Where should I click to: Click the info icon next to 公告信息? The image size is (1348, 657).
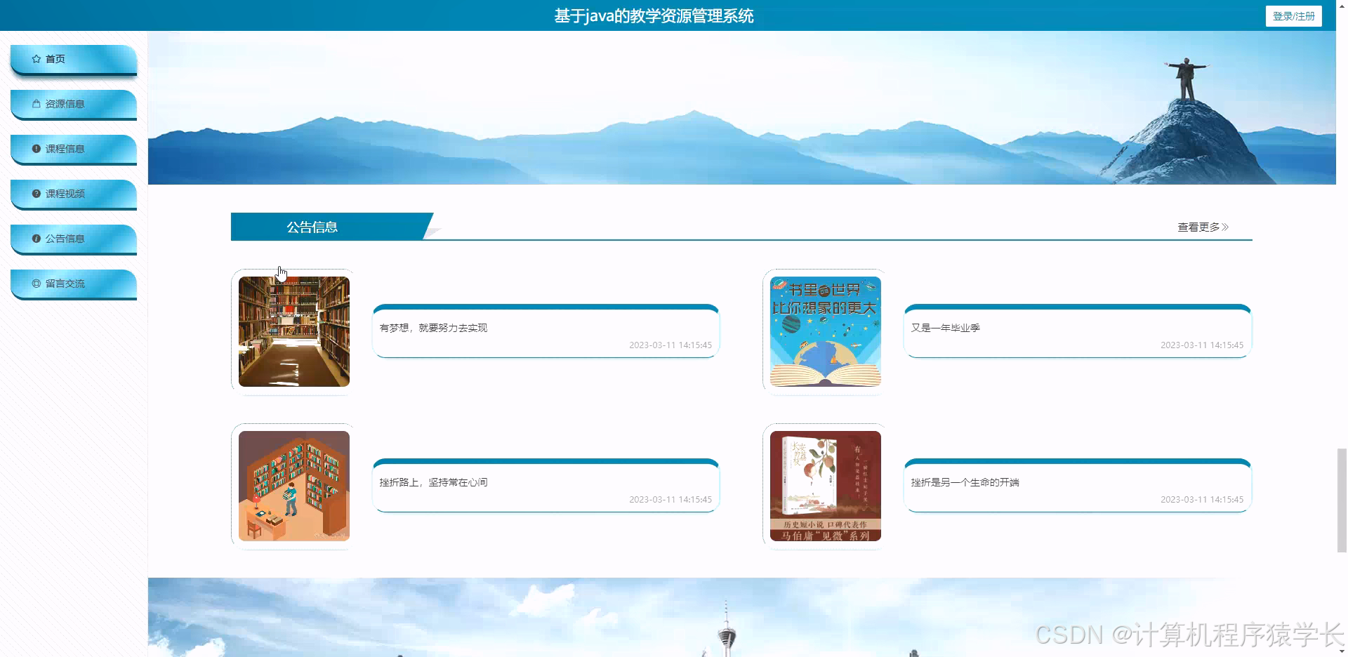[x=36, y=239]
